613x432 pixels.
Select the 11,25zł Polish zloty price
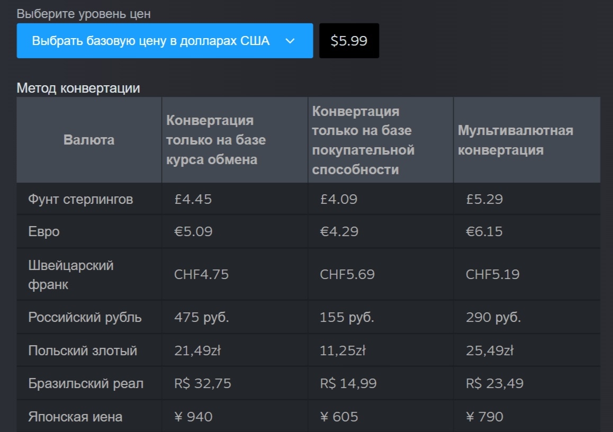344,349
